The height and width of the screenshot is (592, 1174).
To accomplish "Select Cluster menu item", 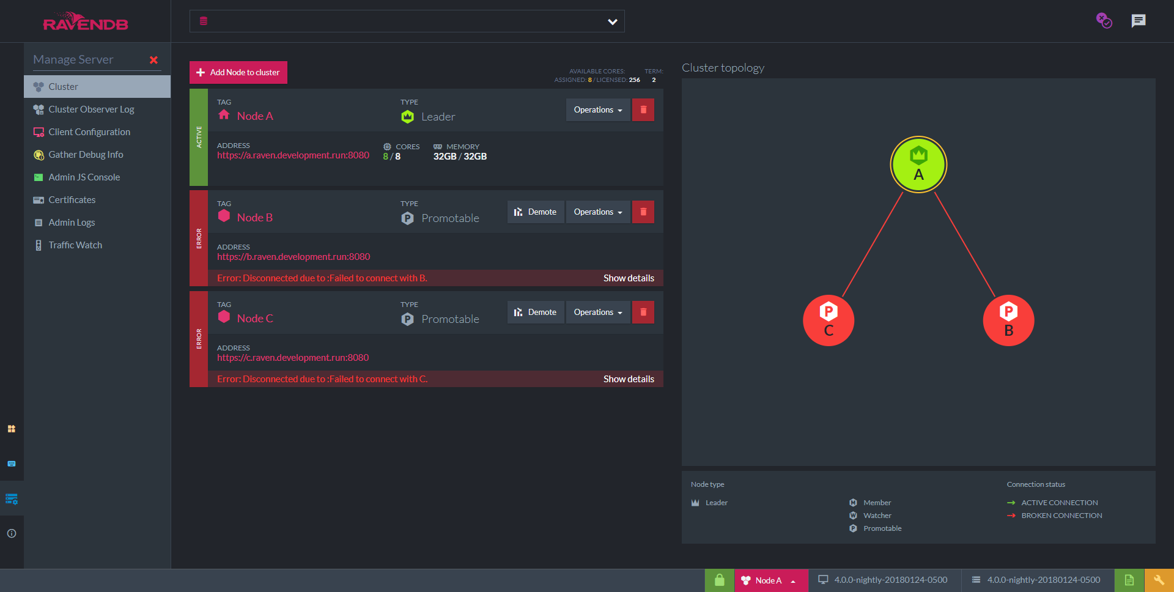I will (97, 87).
